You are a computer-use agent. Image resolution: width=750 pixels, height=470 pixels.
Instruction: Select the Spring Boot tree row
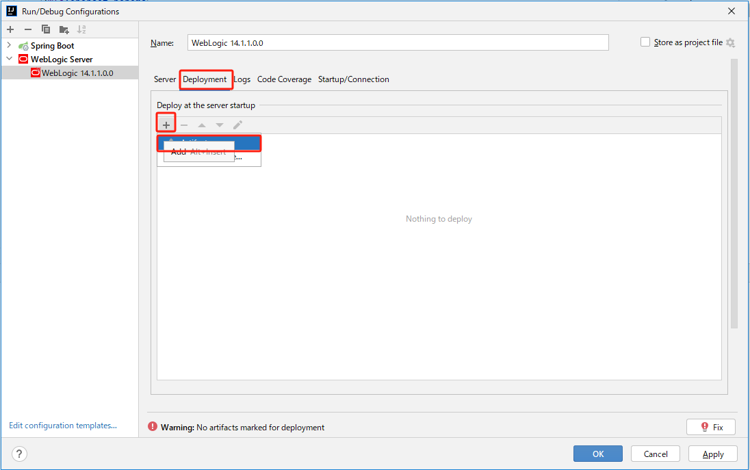click(70, 46)
